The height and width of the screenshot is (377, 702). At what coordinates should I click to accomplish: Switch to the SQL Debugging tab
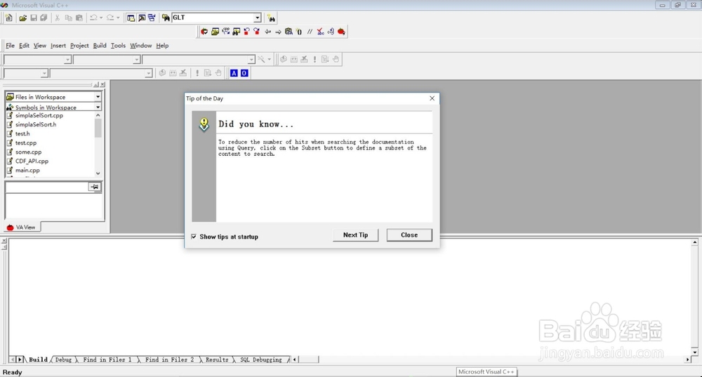coord(261,359)
